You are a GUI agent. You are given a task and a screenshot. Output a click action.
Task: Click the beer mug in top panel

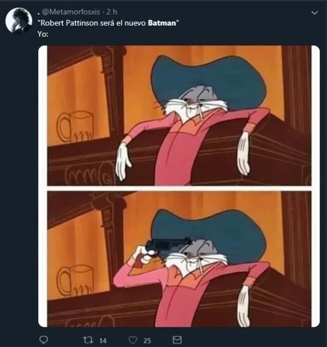[75, 127]
